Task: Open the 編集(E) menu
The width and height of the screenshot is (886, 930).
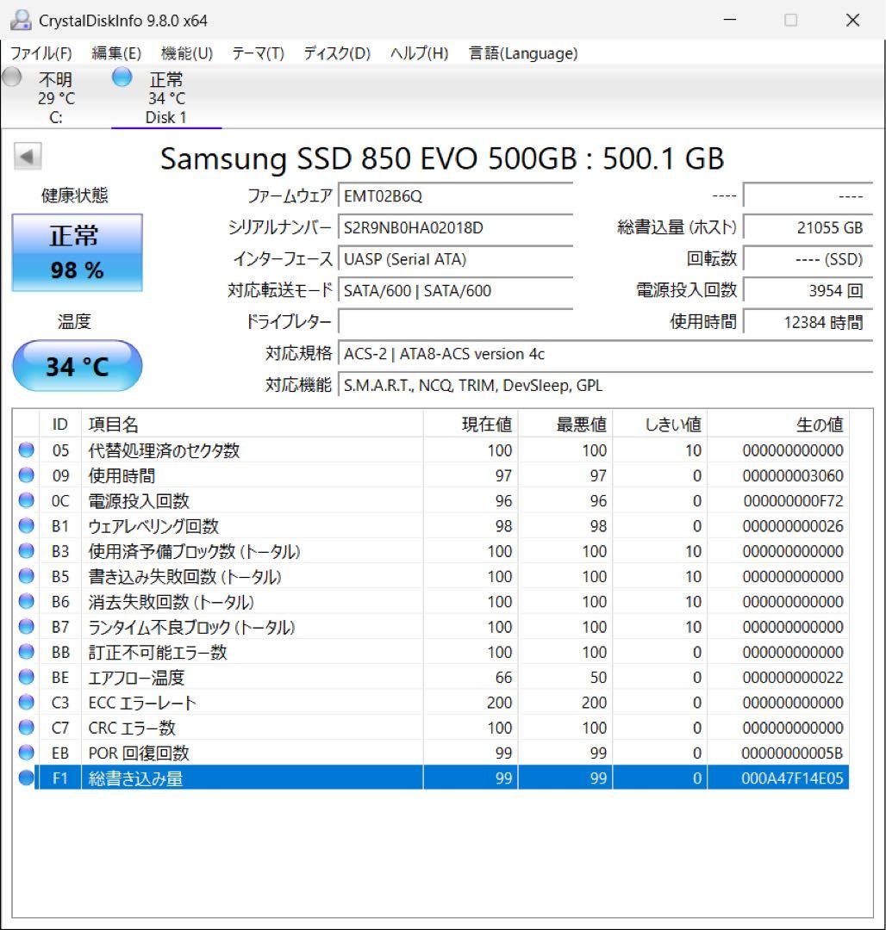Action: [116, 53]
